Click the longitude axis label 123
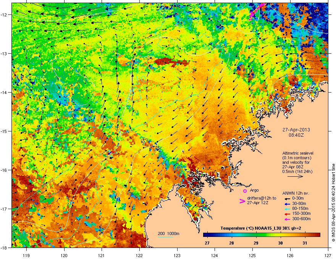 [177, 256]
